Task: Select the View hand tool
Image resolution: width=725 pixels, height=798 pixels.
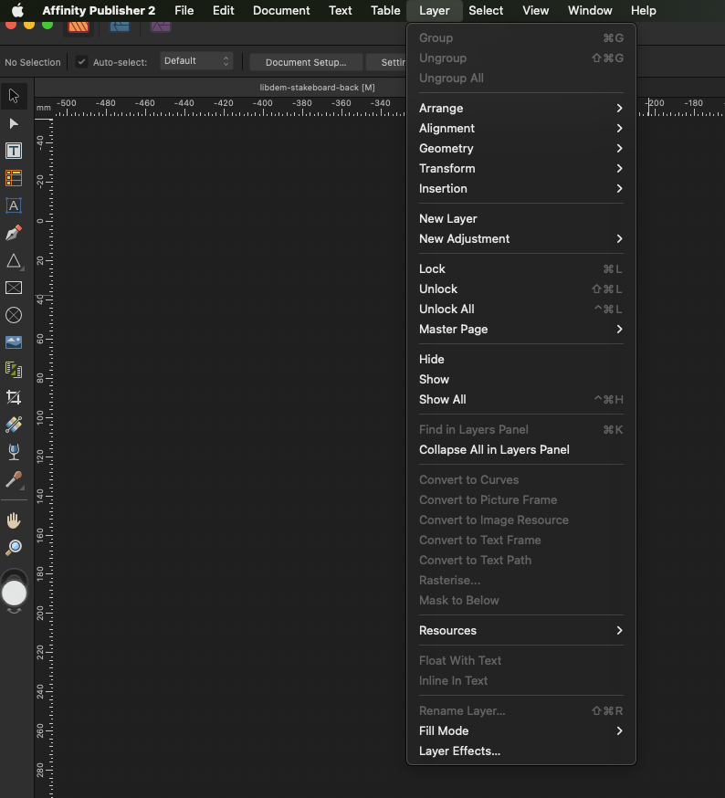Action: pos(14,520)
